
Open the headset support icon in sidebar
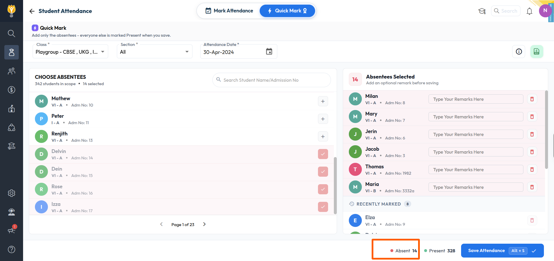pyautogui.click(x=12, y=212)
